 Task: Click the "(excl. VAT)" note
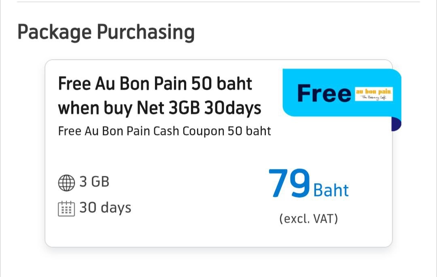tap(308, 219)
